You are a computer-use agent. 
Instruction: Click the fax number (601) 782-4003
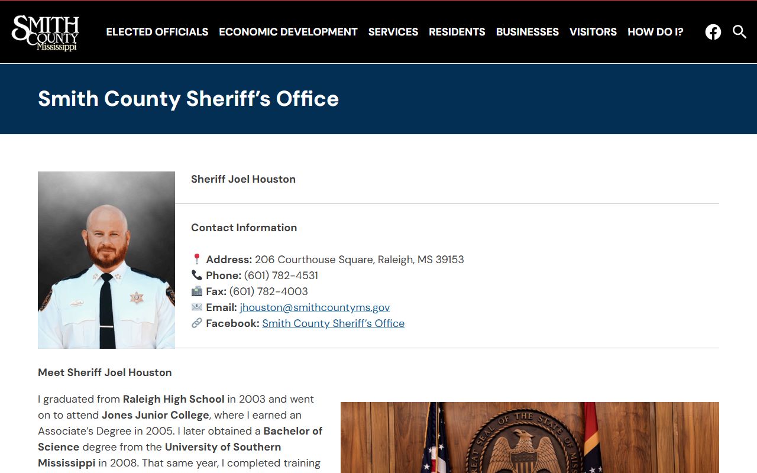coord(268,291)
